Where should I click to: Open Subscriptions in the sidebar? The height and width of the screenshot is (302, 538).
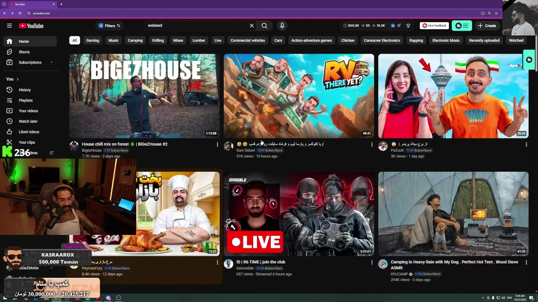point(29,62)
